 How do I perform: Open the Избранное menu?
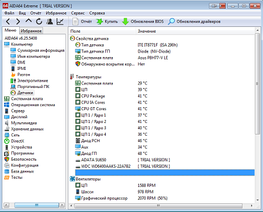pos(56,13)
